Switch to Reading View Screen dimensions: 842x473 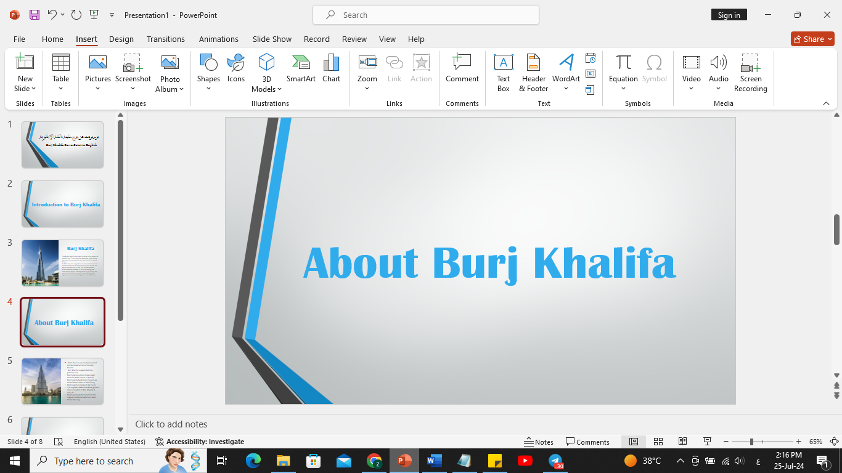(682, 442)
